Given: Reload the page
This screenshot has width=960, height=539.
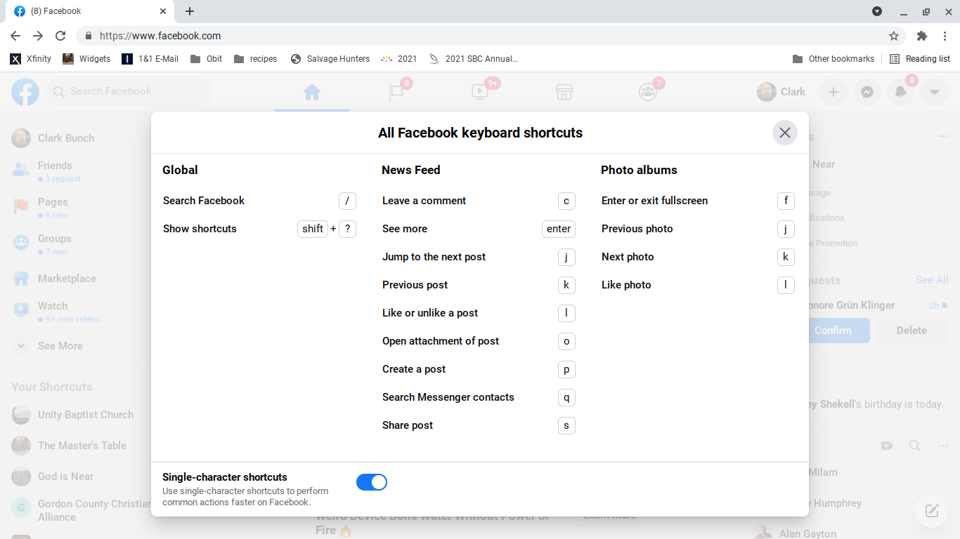Looking at the screenshot, I should tap(60, 36).
